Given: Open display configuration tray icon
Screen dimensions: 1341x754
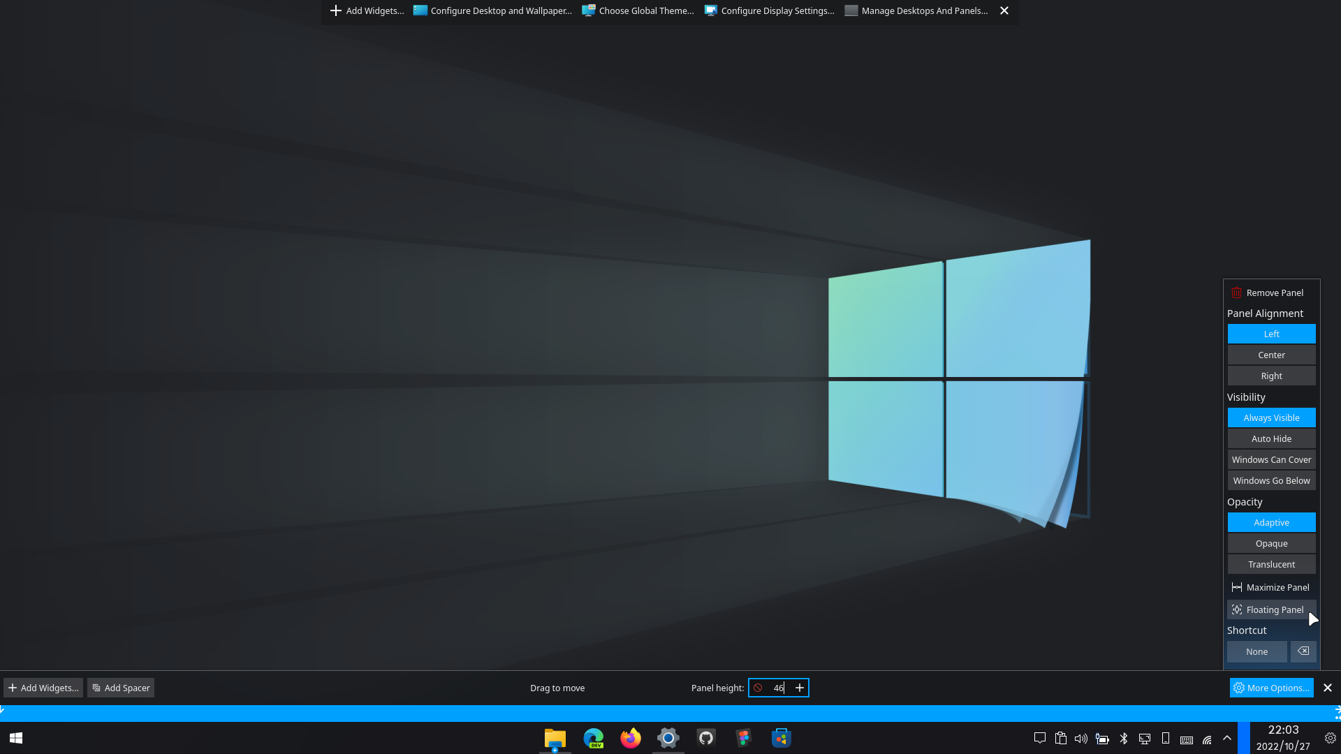Looking at the screenshot, I should [x=1145, y=739].
